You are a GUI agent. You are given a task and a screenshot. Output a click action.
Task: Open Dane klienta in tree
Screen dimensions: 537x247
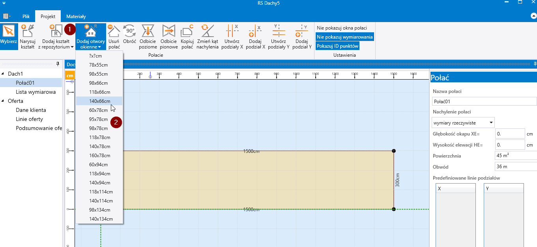(31, 110)
